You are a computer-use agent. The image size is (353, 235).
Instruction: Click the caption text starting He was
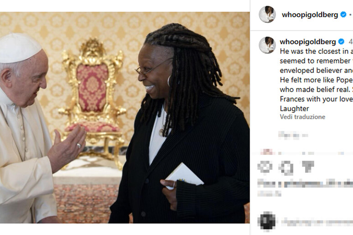pyautogui.click(x=317, y=80)
